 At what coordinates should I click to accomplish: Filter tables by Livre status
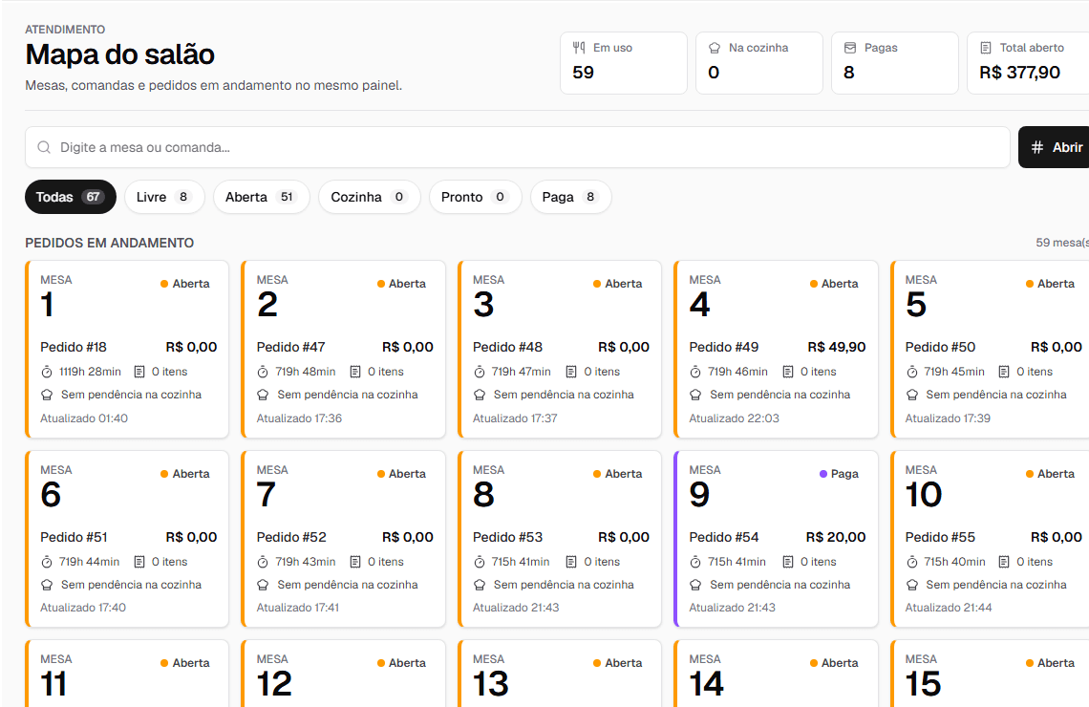164,197
